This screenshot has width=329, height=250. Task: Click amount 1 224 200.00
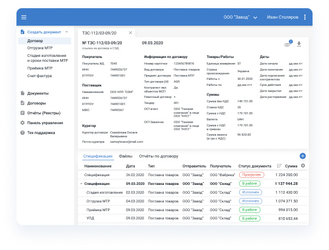point(287,175)
